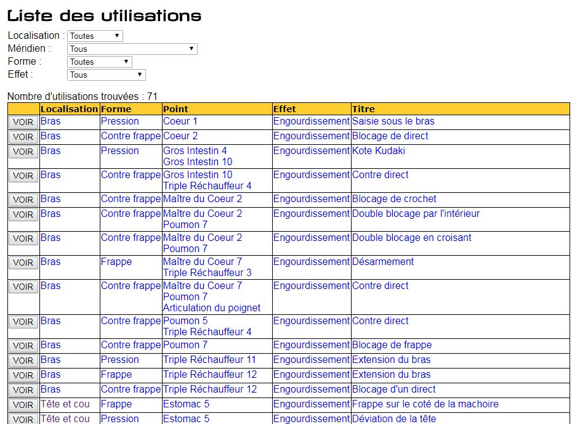Image resolution: width=580 pixels, height=424 pixels.
Task: Open Frappe sur le coté de la machoire
Action: click(425, 404)
